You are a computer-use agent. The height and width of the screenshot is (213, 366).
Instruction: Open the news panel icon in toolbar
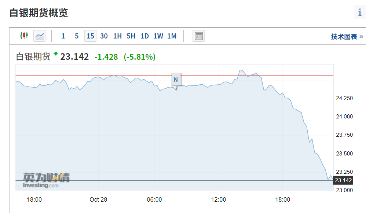(199, 36)
